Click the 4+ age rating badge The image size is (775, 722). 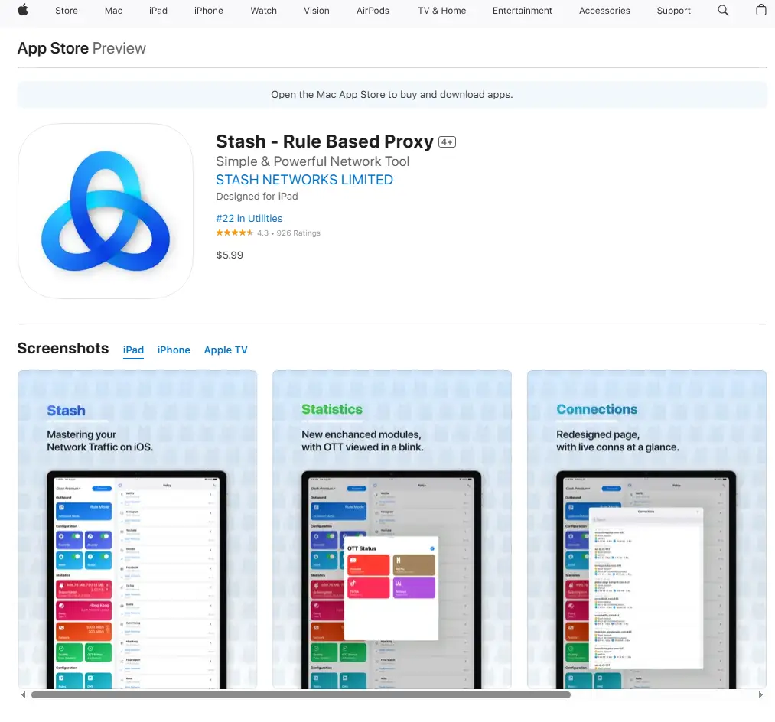447,142
